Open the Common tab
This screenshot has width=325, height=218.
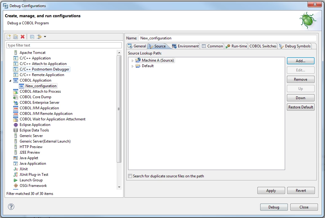tap(213, 46)
